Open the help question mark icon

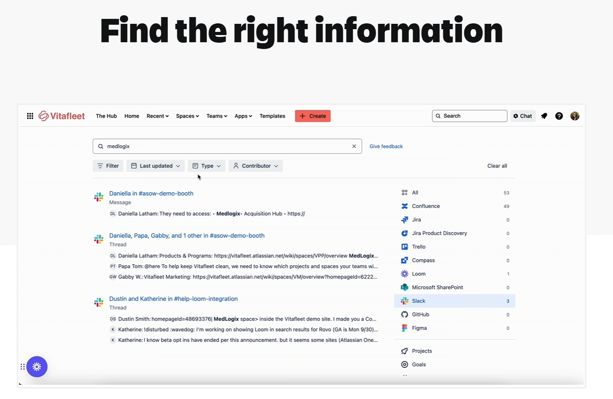pyautogui.click(x=559, y=116)
